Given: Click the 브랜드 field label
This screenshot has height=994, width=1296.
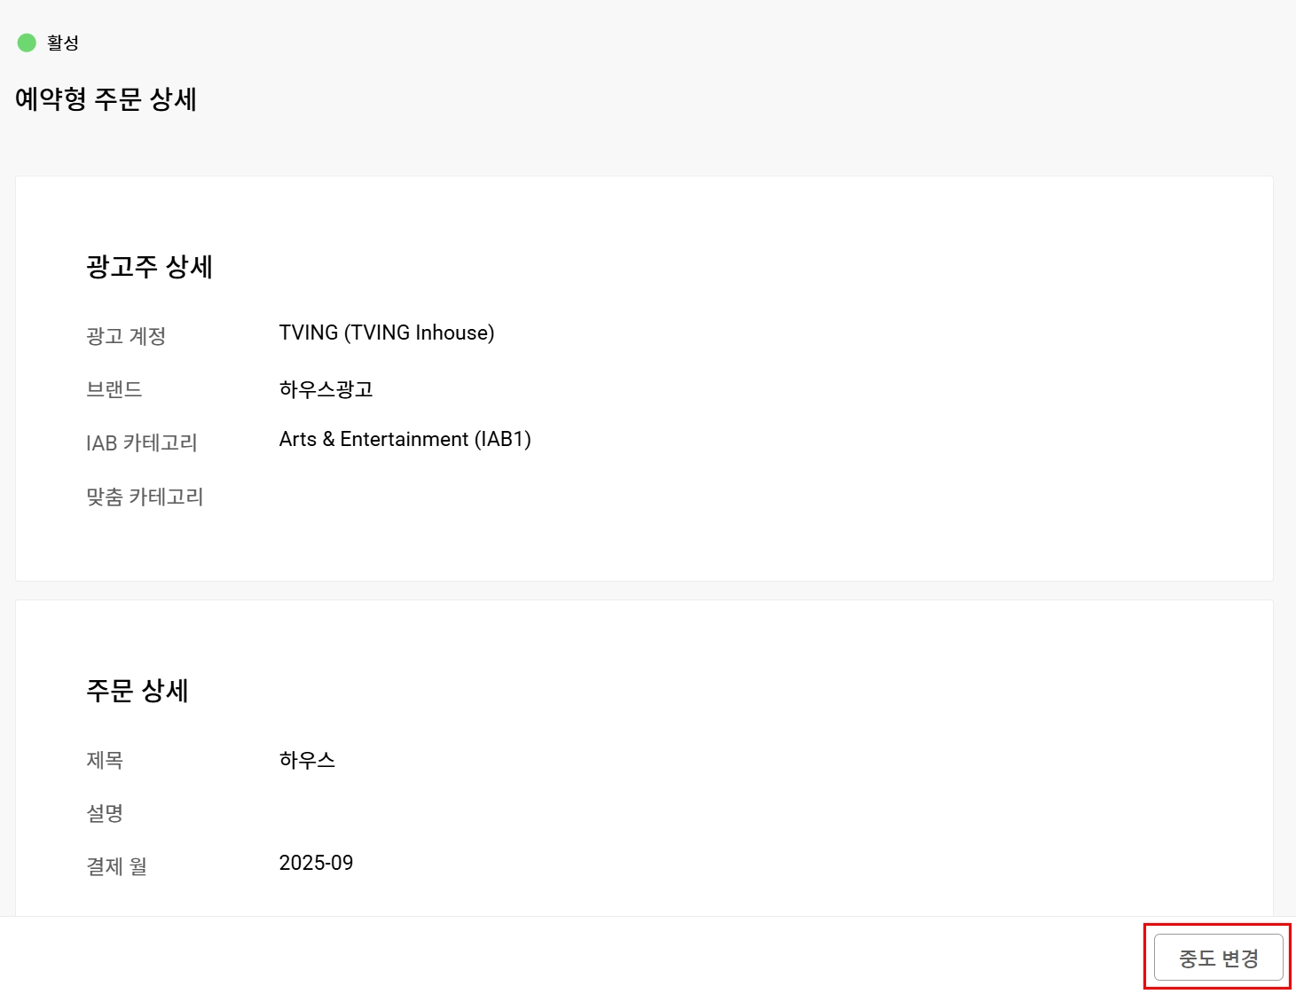Looking at the screenshot, I should [x=114, y=389].
